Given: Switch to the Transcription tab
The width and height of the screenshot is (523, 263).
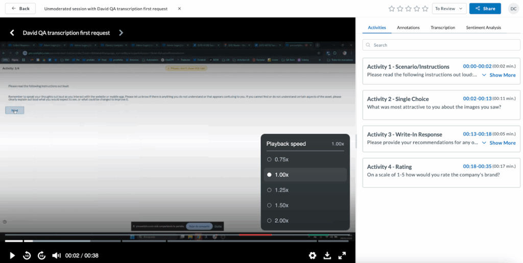Looking at the screenshot, I should [x=442, y=28].
